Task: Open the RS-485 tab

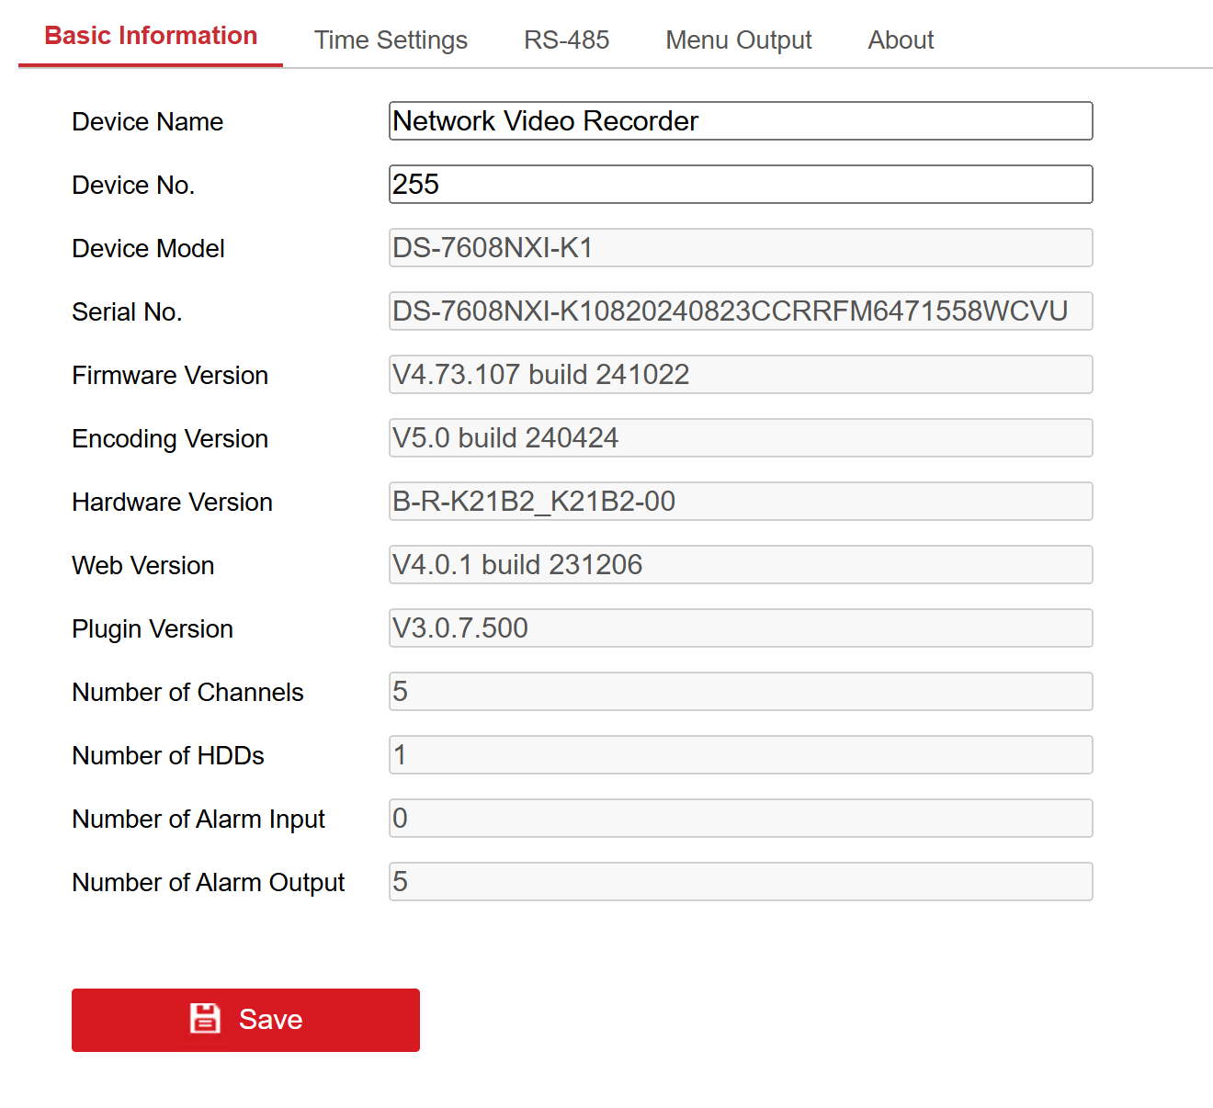Action: pyautogui.click(x=566, y=40)
